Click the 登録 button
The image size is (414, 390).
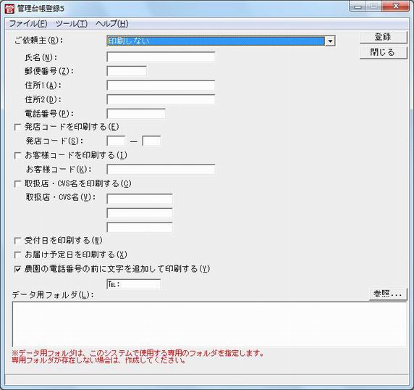pyautogui.click(x=383, y=37)
